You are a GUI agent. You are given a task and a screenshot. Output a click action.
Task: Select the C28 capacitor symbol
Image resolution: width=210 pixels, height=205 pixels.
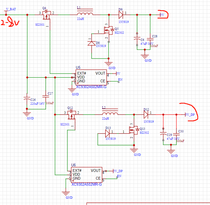(150, 39)
